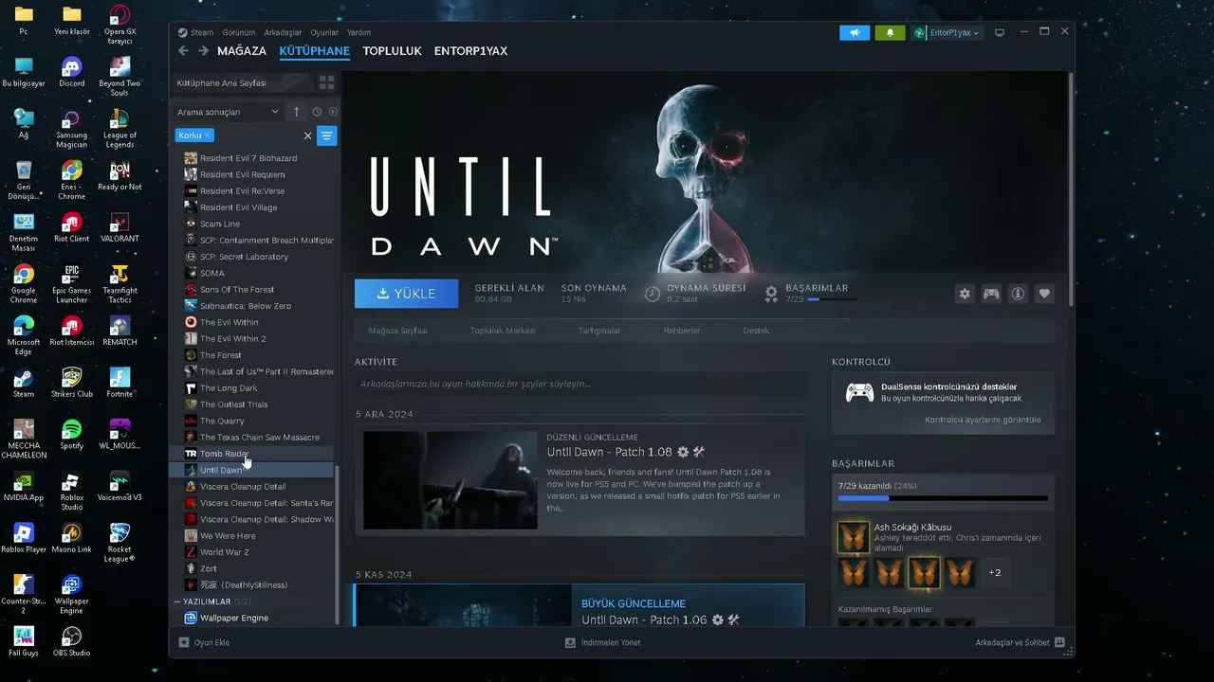The image size is (1214, 682).
Task: Open the Görünüm menu
Action: tap(238, 32)
